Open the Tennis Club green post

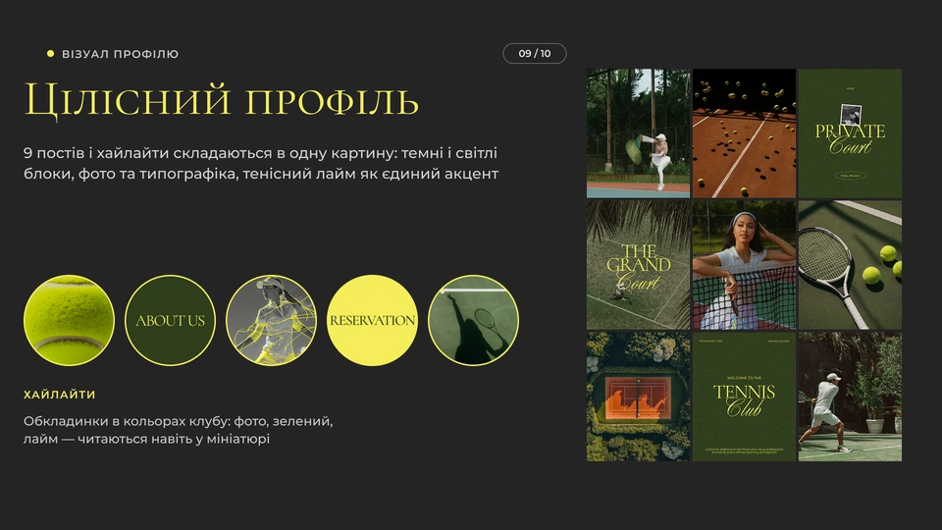744,397
